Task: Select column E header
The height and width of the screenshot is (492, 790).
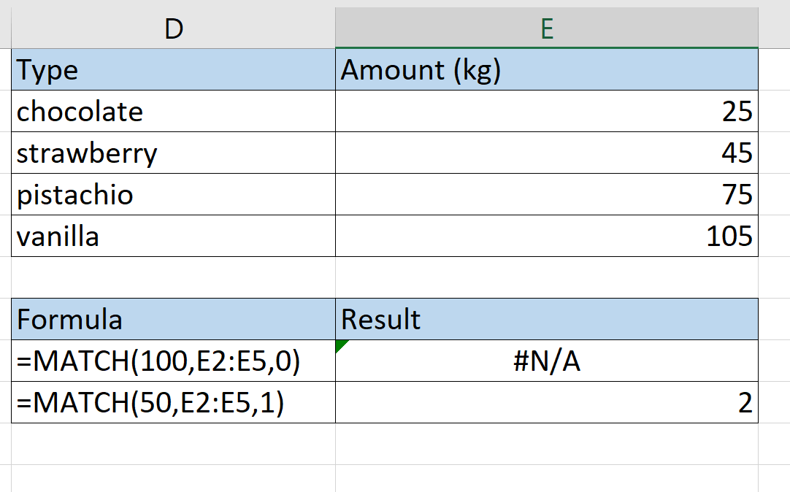Action: coord(547,28)
